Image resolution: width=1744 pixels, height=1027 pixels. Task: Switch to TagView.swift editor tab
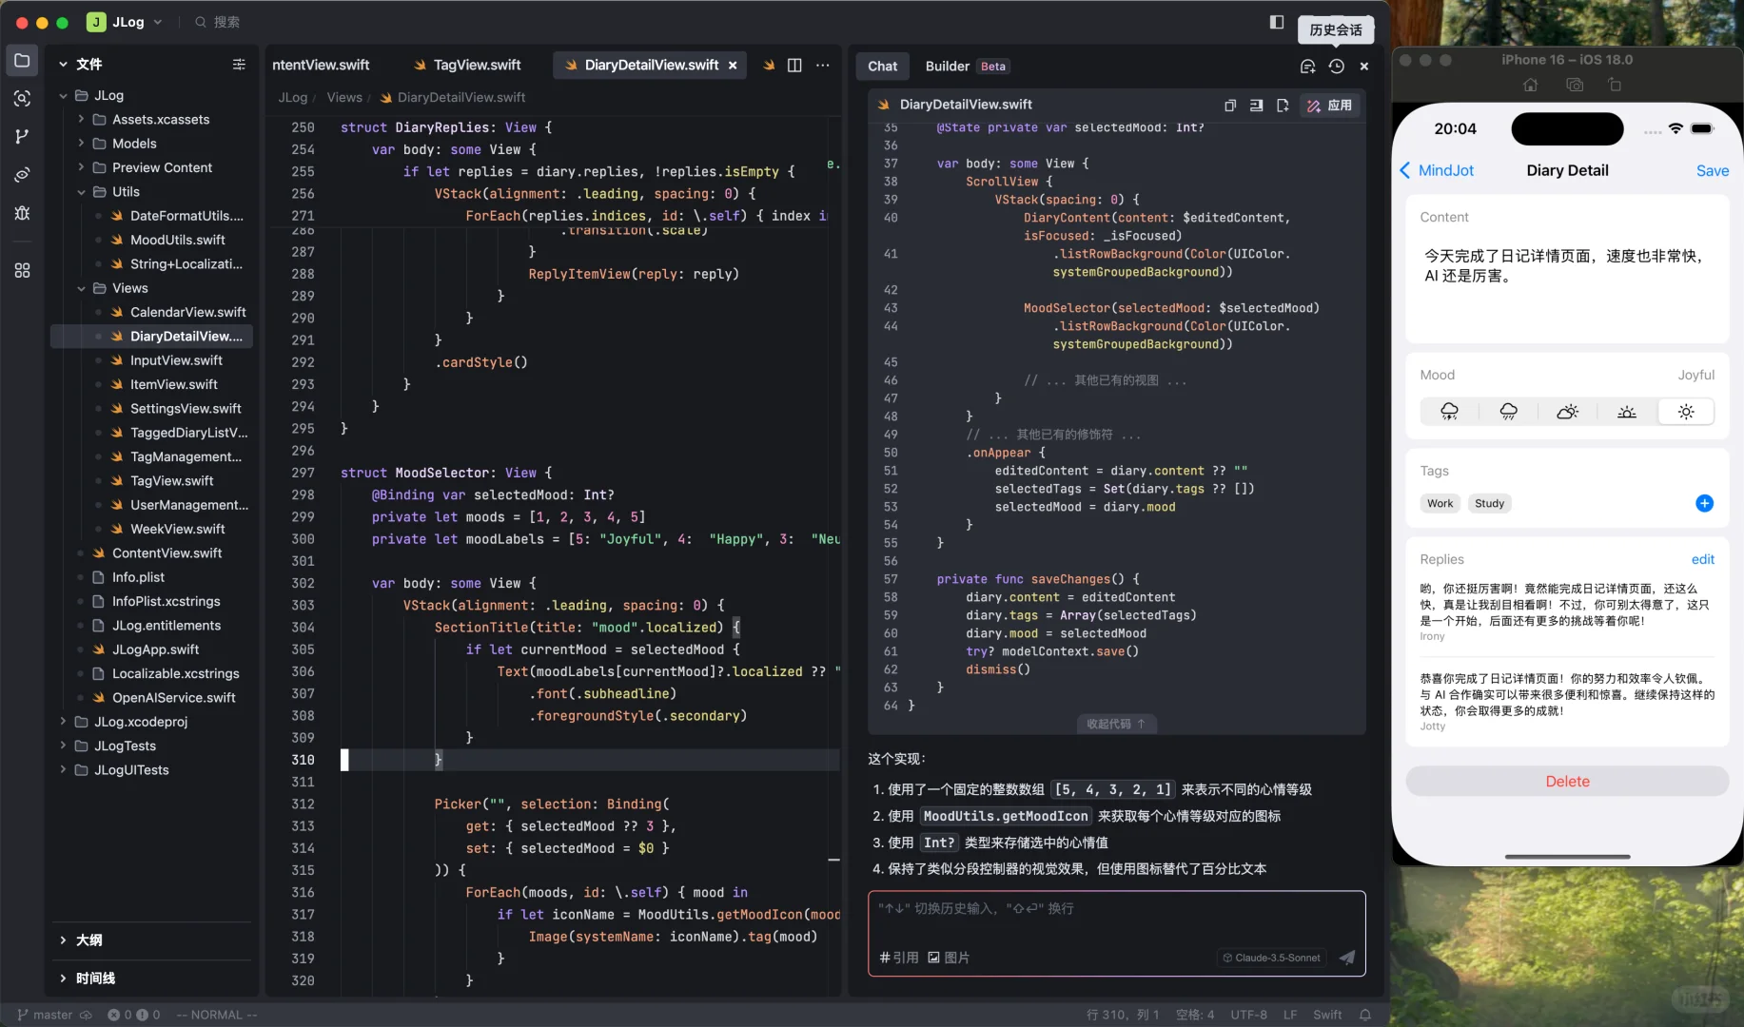468,66
